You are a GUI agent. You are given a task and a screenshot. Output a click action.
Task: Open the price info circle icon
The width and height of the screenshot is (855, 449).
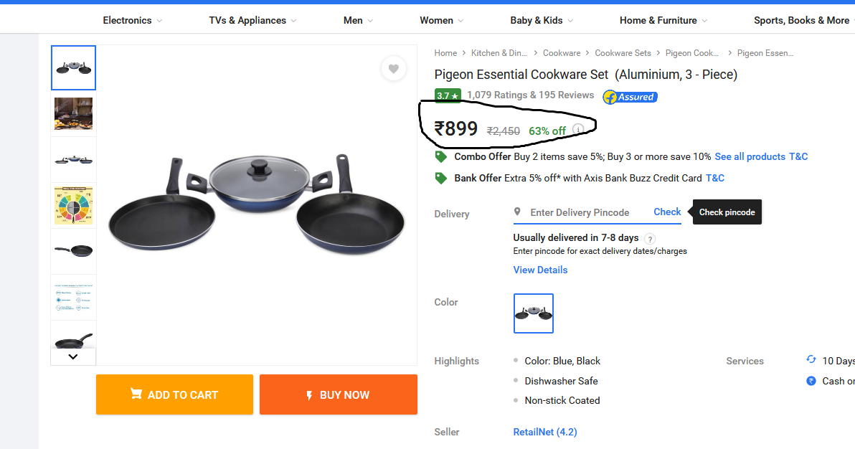[x=578, y=129]
